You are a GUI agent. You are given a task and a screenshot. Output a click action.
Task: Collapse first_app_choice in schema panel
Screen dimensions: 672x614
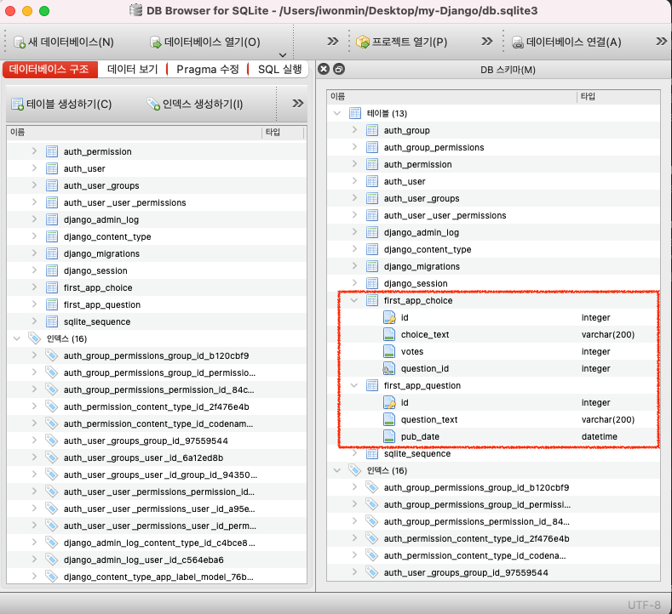point(354,300)
